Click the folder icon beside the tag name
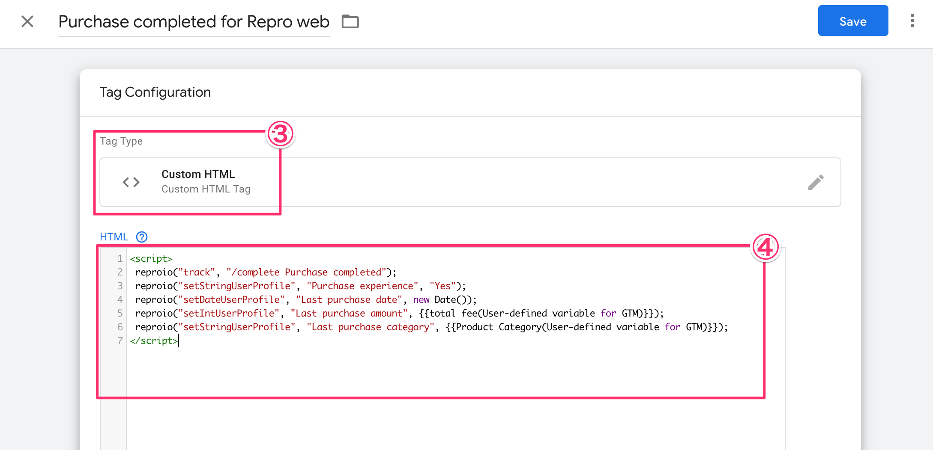Viewport: 933px width, 450px height. pyautogui.click(x=350, y=21)
